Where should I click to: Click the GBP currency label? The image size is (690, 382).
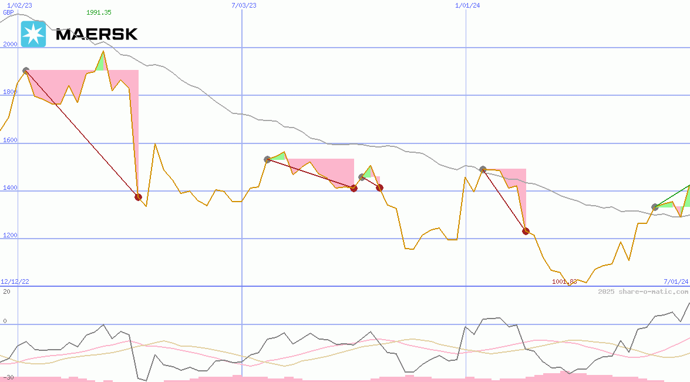pyautogui.click(x=8, y=12)
